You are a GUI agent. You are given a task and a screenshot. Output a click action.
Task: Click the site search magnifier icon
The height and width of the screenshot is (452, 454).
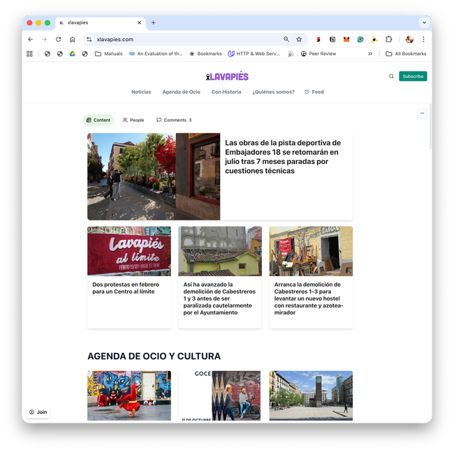[x=391, y=76]
